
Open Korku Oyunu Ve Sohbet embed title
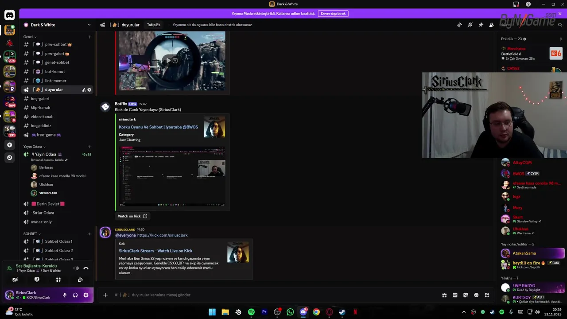pyautogui.click(x=158, y=127)
